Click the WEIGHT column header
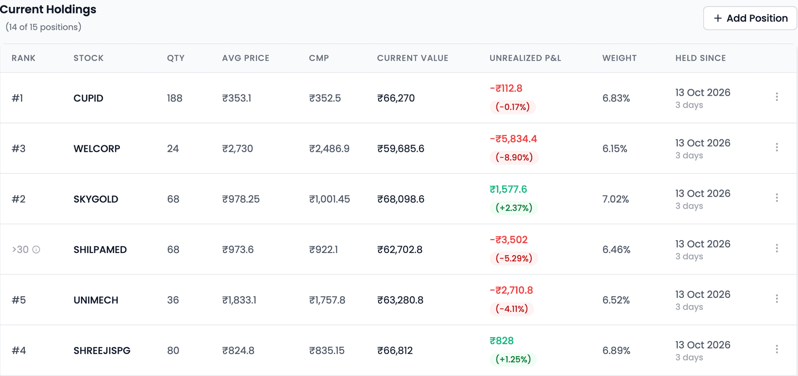 pos(619,58)
